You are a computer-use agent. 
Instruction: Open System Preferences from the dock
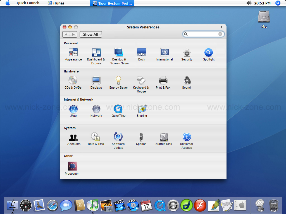(240, 205)
